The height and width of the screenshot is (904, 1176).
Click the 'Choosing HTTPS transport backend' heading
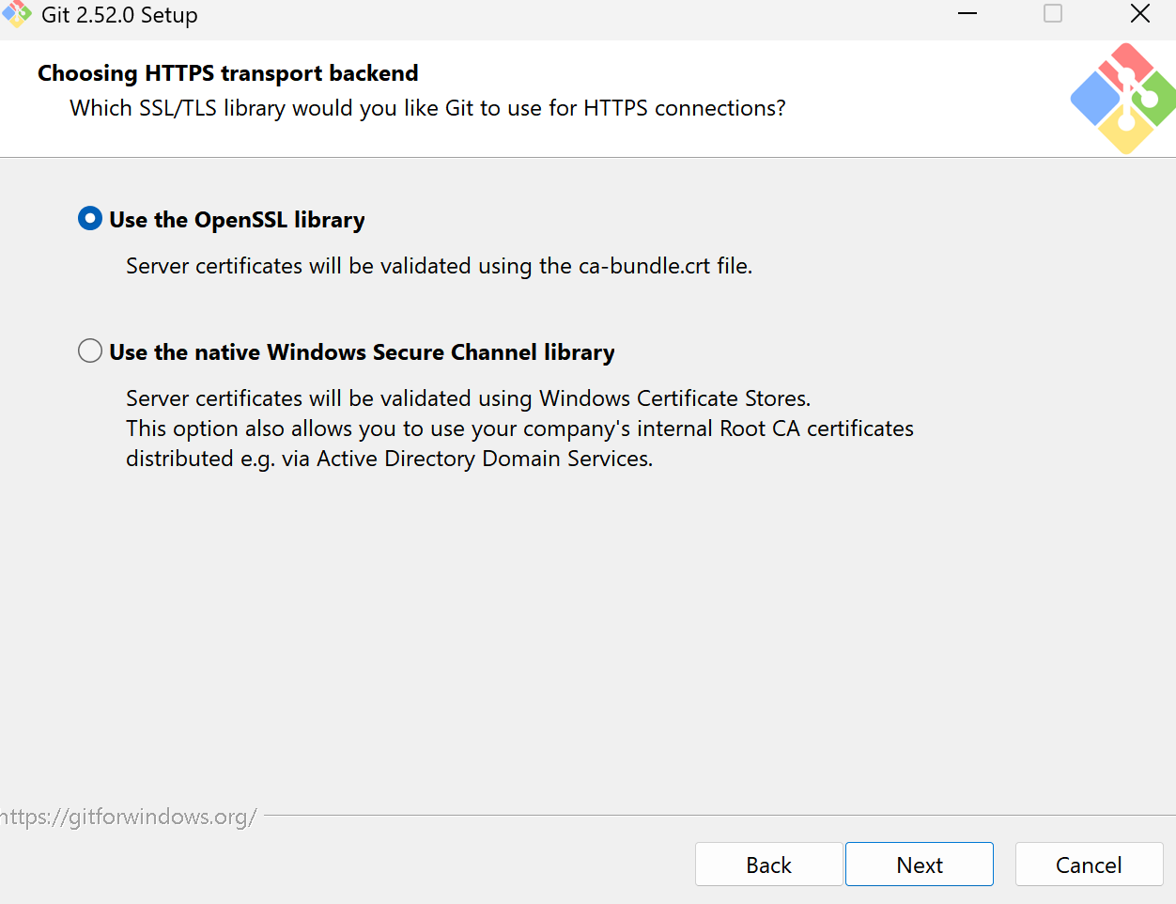pos(228,73)
